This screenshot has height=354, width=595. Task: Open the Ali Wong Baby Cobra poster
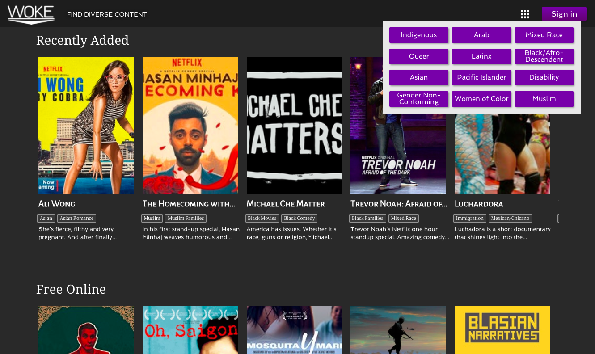click(86, 125)
